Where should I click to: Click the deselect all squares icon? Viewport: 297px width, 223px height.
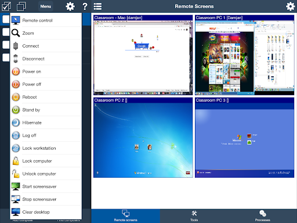pos(21,6)
